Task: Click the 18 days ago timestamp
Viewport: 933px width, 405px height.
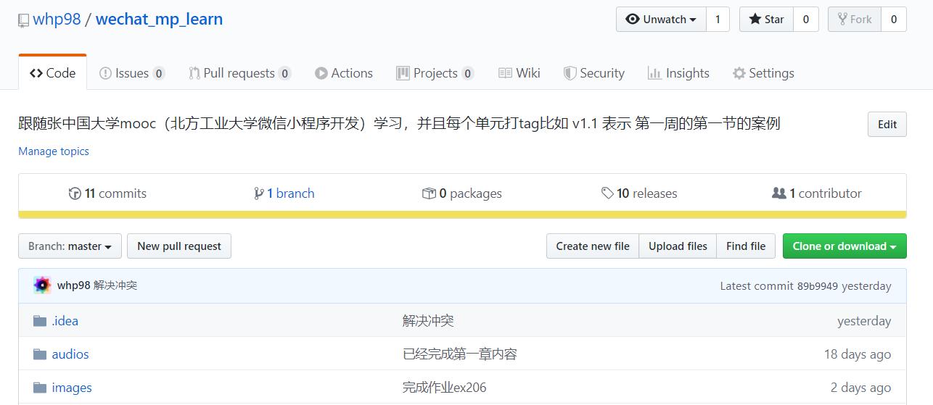Action: tap(858, 354)
